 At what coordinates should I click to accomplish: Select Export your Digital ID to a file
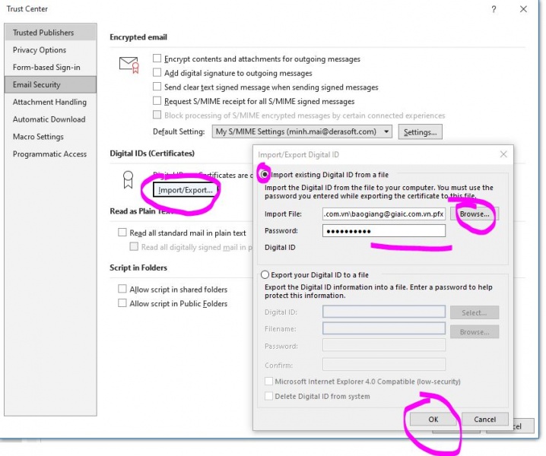(x=265, y=275)
